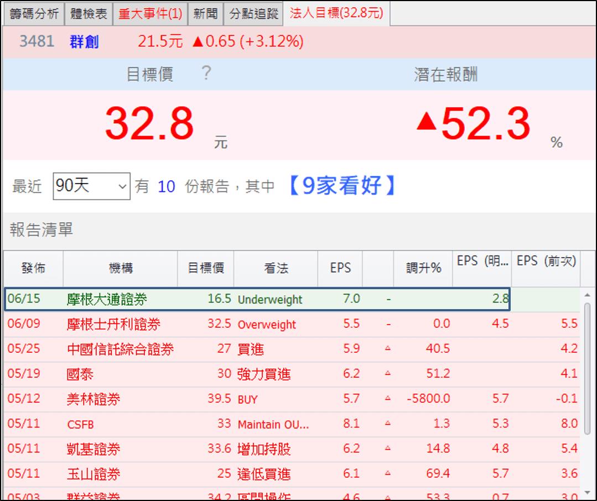This screenshot has width=597, height=501.
Task: Open the 目標價 help question mark icon
Action: point(205,73)
